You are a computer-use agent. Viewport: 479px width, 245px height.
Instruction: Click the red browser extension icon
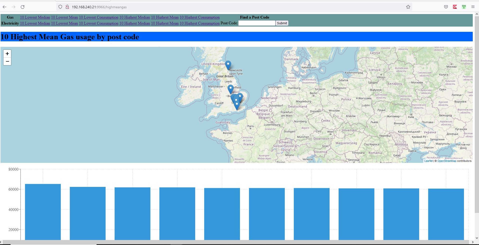click(x=455, y=7)
